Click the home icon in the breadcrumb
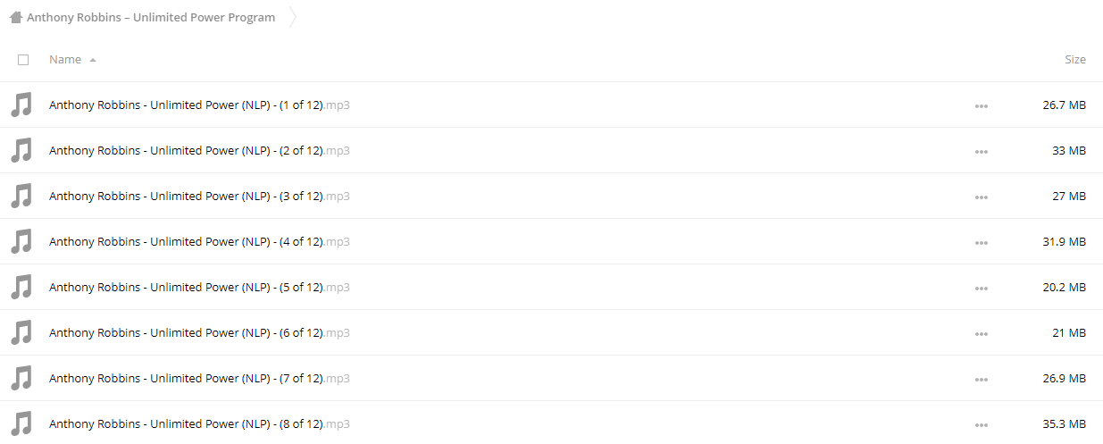1103x444 pixels. click(x=15, y=17)
